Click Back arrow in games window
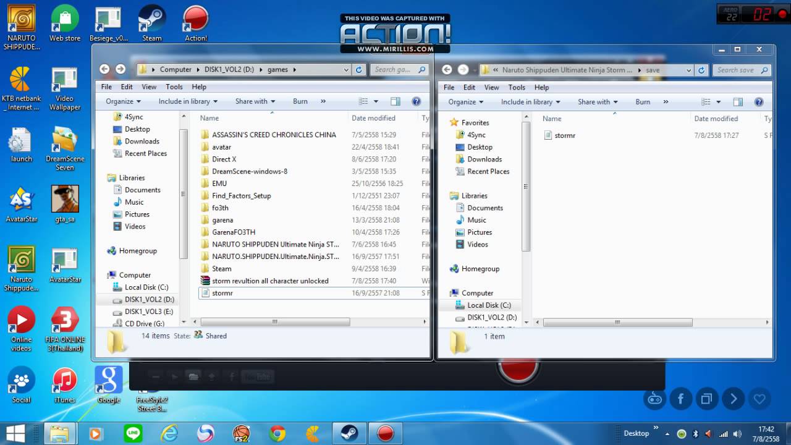Viewport: 791px width, 445px height. pyautogui.click(x=104, y=69)
